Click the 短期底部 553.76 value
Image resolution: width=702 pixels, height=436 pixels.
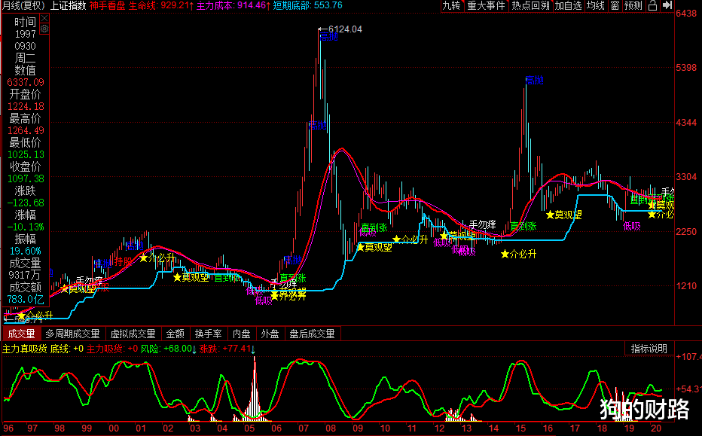307,5
